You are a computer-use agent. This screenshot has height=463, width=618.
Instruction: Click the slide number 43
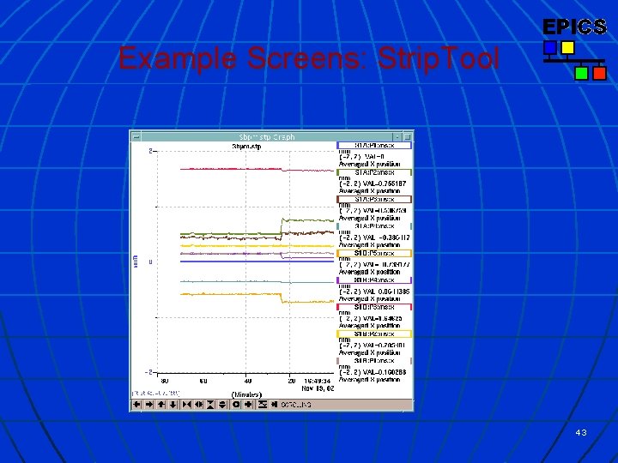581,432
